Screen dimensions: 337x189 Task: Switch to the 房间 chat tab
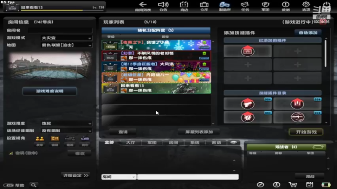pos(173,142)
